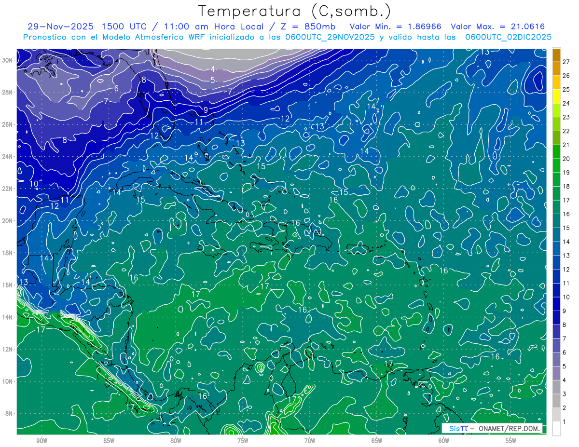This screenshot has width=579, height=447.
Task: Select the '29-Nov-2025 1500 UTC' date text
Action: 88,27
